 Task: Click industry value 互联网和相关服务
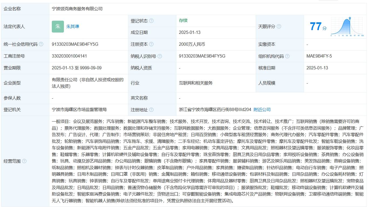tap(196, 83)
